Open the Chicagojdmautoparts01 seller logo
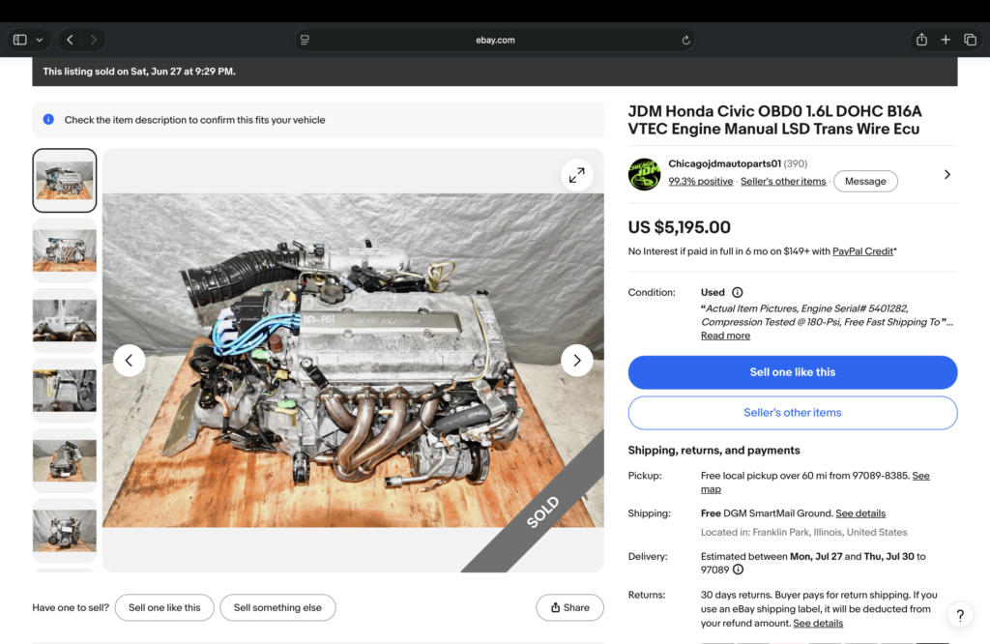The image size is (990, 644). [644, 174]
